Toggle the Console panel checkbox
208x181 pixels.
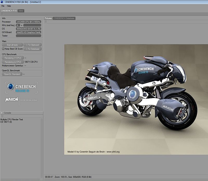pyautogui.click(x=2, y=113)
